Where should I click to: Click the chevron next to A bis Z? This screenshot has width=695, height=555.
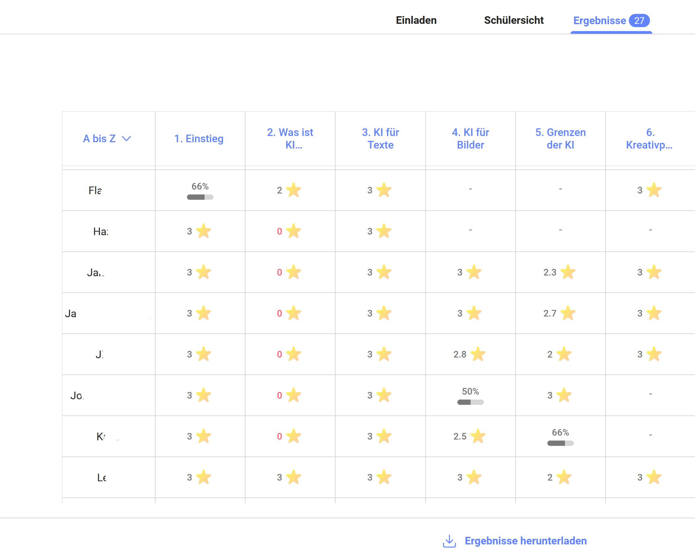pyautogui.click(x=126, y=139)
